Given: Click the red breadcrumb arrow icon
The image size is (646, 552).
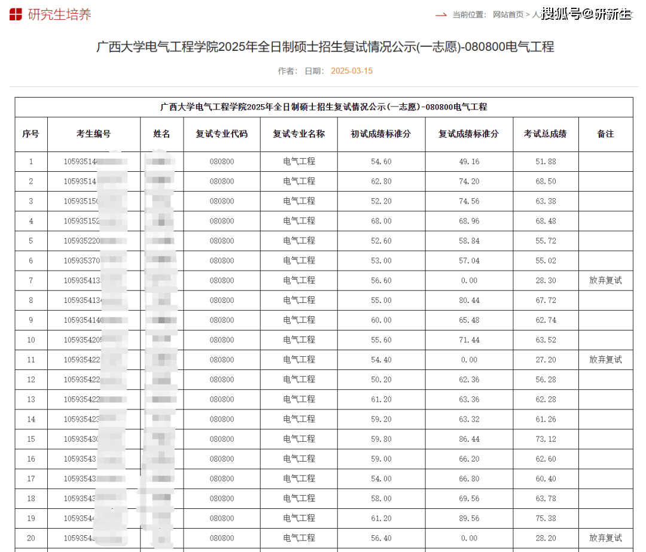Looking at the screenshot, I should (441, 15).
